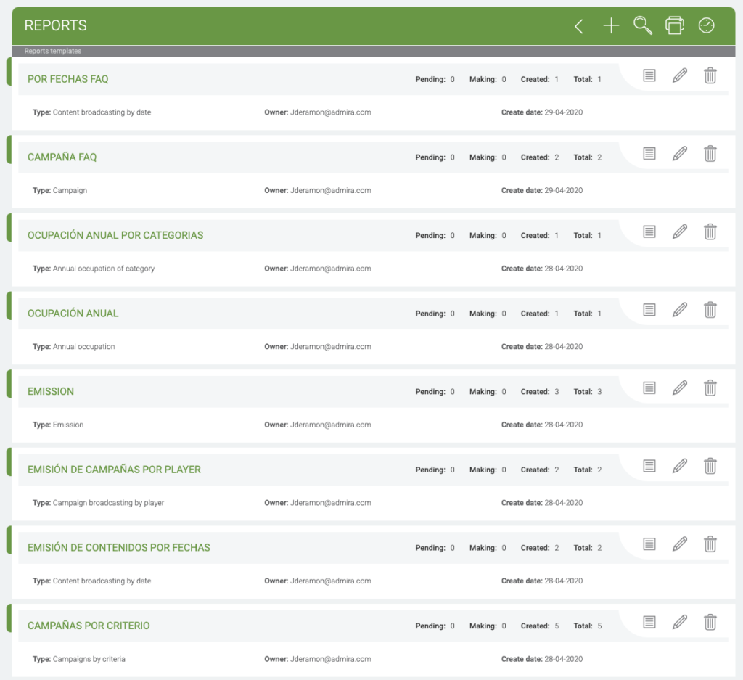Click the print icon in the header
The image size is (743, 680).
coord(675,25)
